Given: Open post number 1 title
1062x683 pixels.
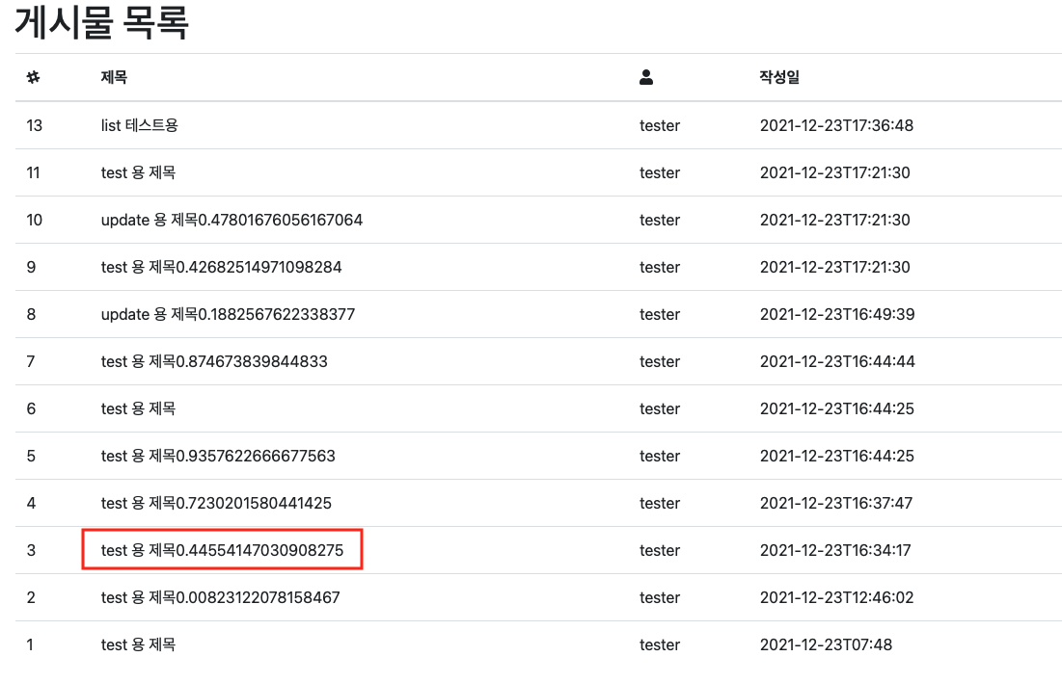Looking at the screenshot, I should click(138, 644).
